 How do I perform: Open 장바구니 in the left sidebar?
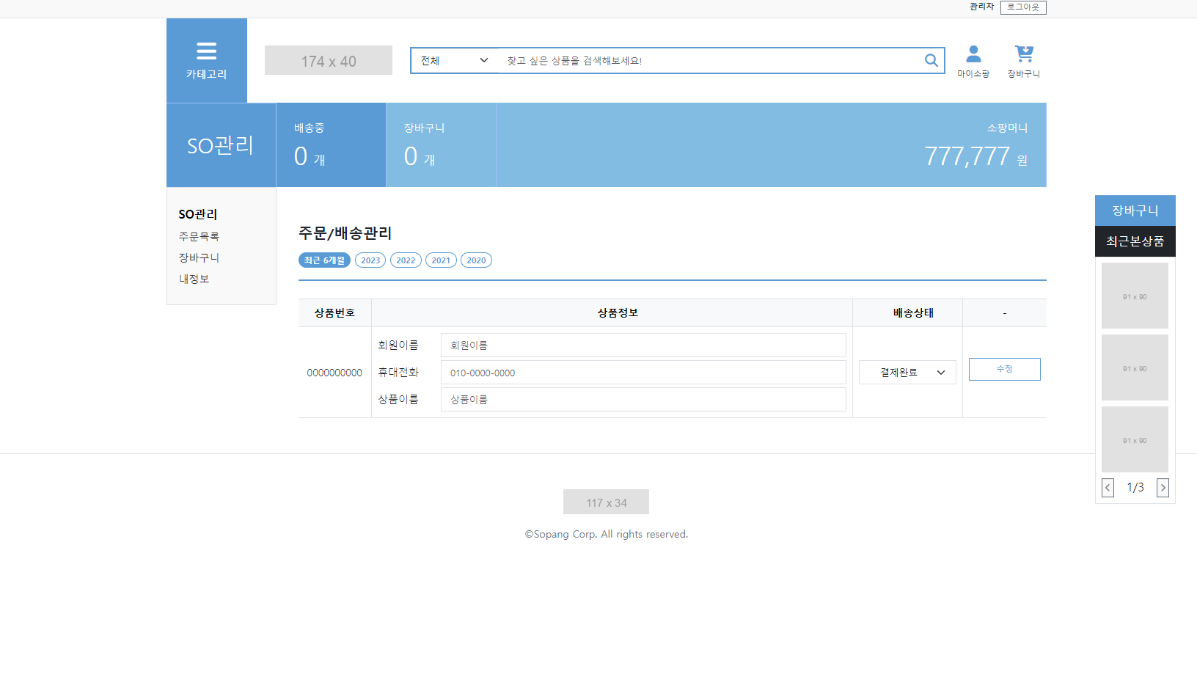click(x=199, y=257)
